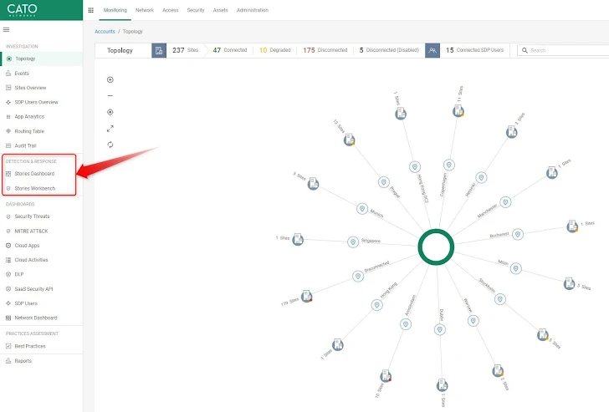Filter by 10 Degraded sites

[275, 50]
